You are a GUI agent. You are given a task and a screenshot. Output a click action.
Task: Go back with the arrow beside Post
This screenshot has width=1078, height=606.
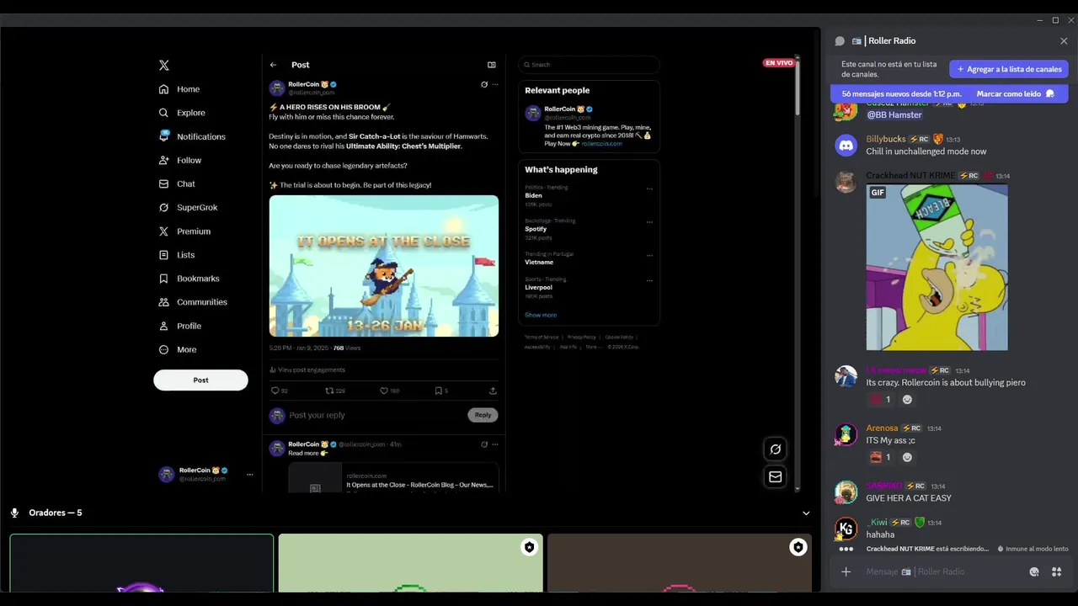pyautogui.click(x=273, y=65)
